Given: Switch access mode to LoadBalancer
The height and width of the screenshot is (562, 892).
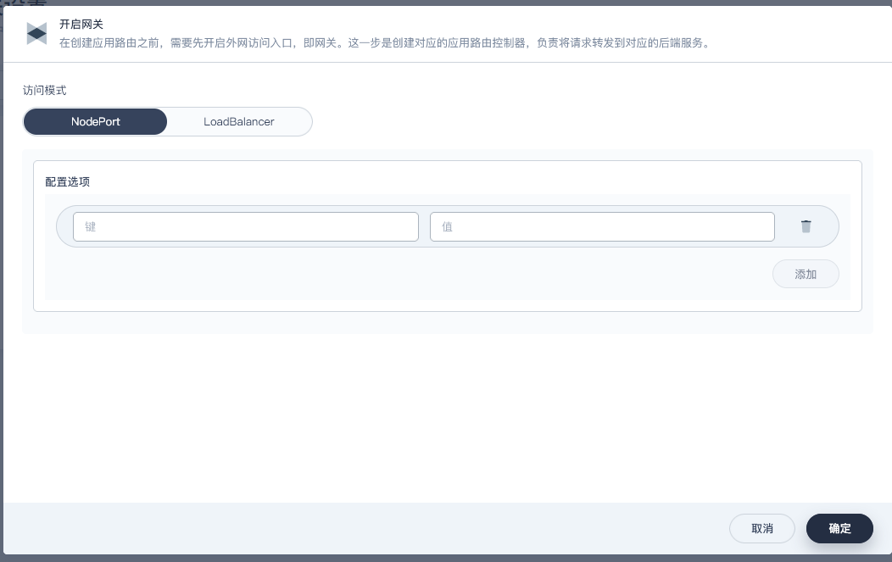Looking at the screenshot, I should coord(239,121).
